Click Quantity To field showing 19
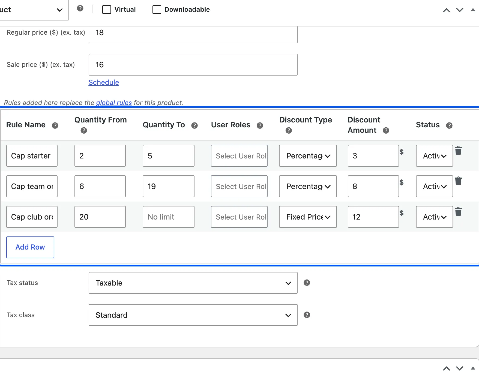479x372 pixels. click(x=169, y=186)
